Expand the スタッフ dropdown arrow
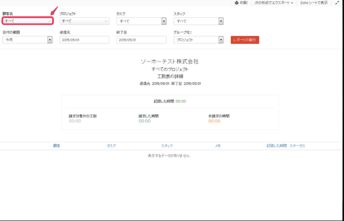This screenshot has height=221, width=344. click(x=220, y=21)
